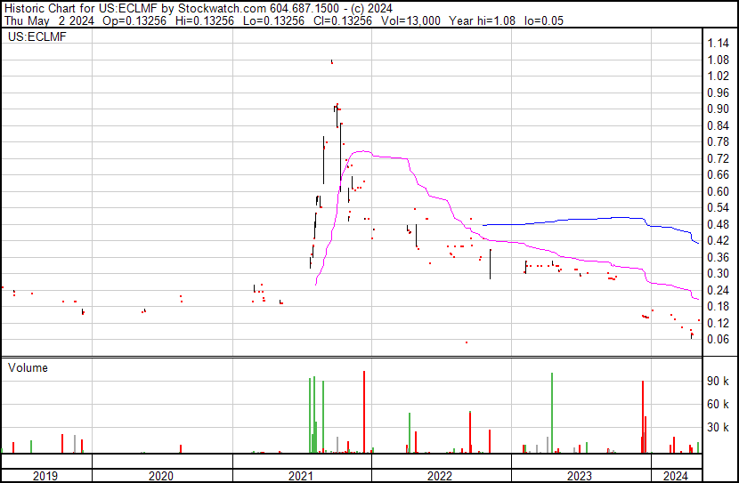The height and width of the screenshot is (483, 739).
Task: Click the 2019 year label on timeline
Action: click(x=45, y=476)
